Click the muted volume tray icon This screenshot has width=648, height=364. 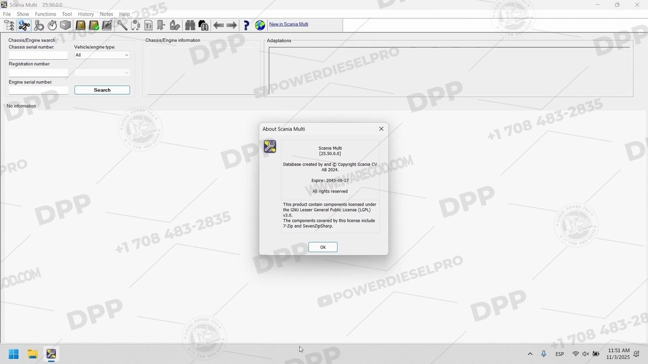coord(586,354)
